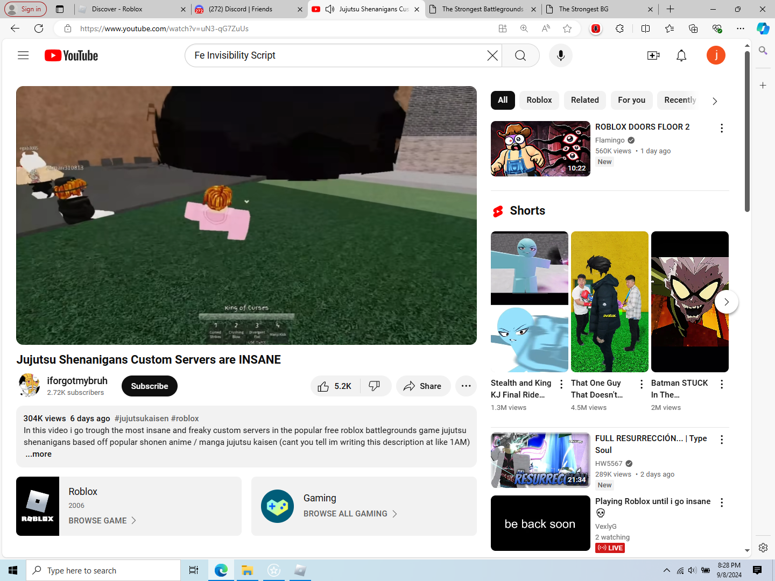
Task: Show hidden system tray icons
Action: point(666,570)
